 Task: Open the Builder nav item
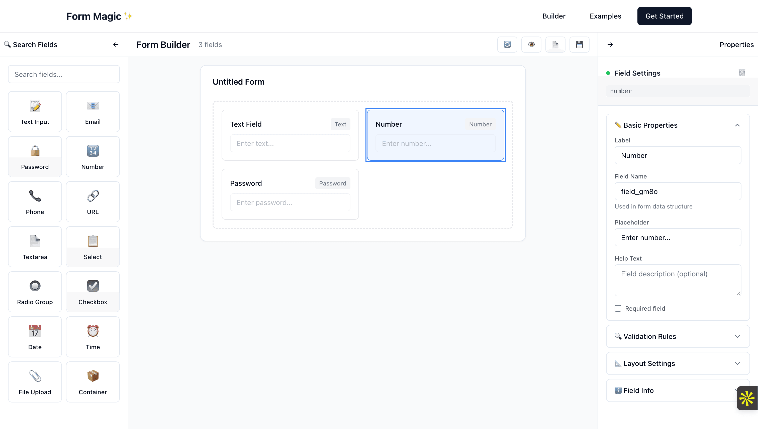coord(553,16)
